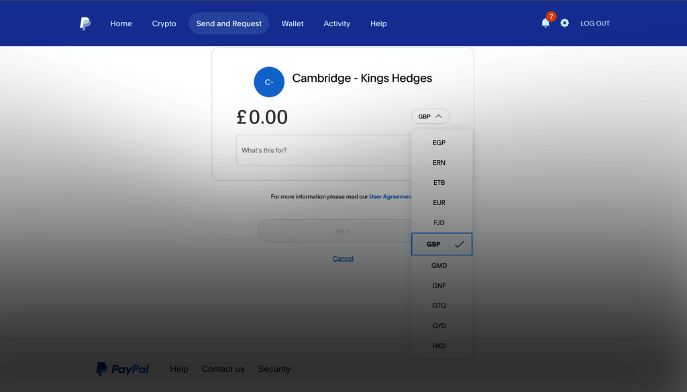
Task: Select EUR from the currency list
Action: tap(439, 202)
